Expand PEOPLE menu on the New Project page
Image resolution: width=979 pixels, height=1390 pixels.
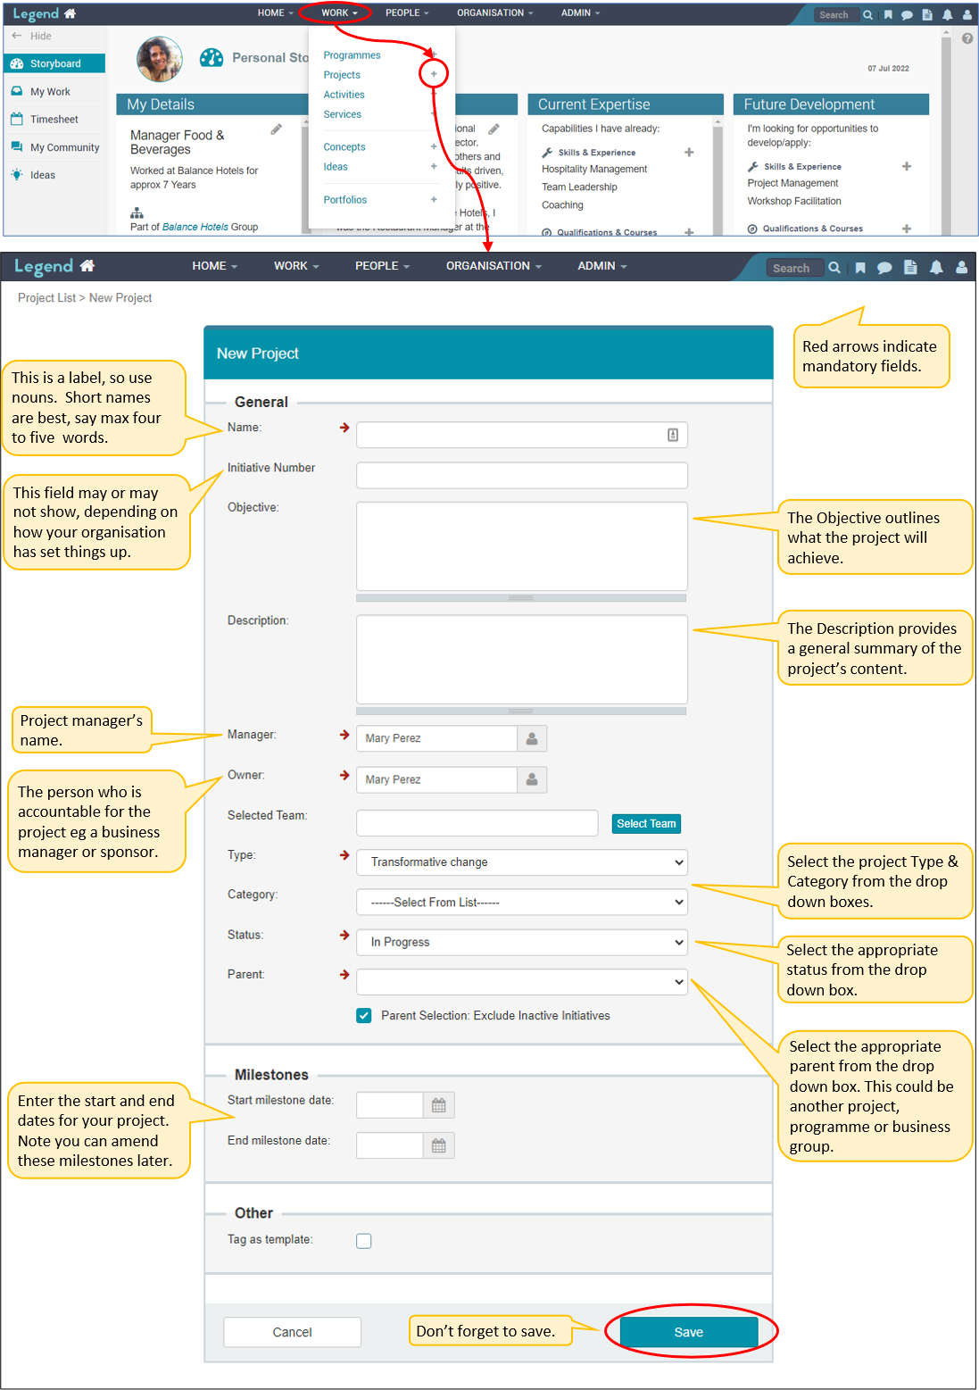click(382, 266)
